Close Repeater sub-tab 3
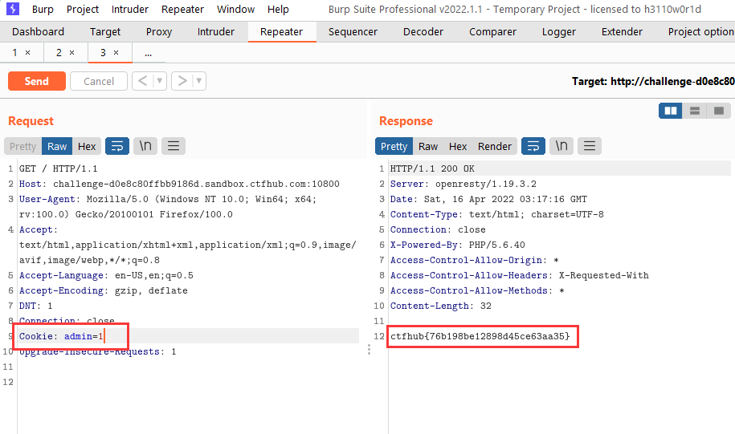Screen dimensions: 735x434 (x=116, y=52)
